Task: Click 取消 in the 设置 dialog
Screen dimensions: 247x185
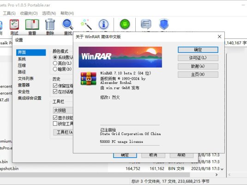Action: [153, 155]
